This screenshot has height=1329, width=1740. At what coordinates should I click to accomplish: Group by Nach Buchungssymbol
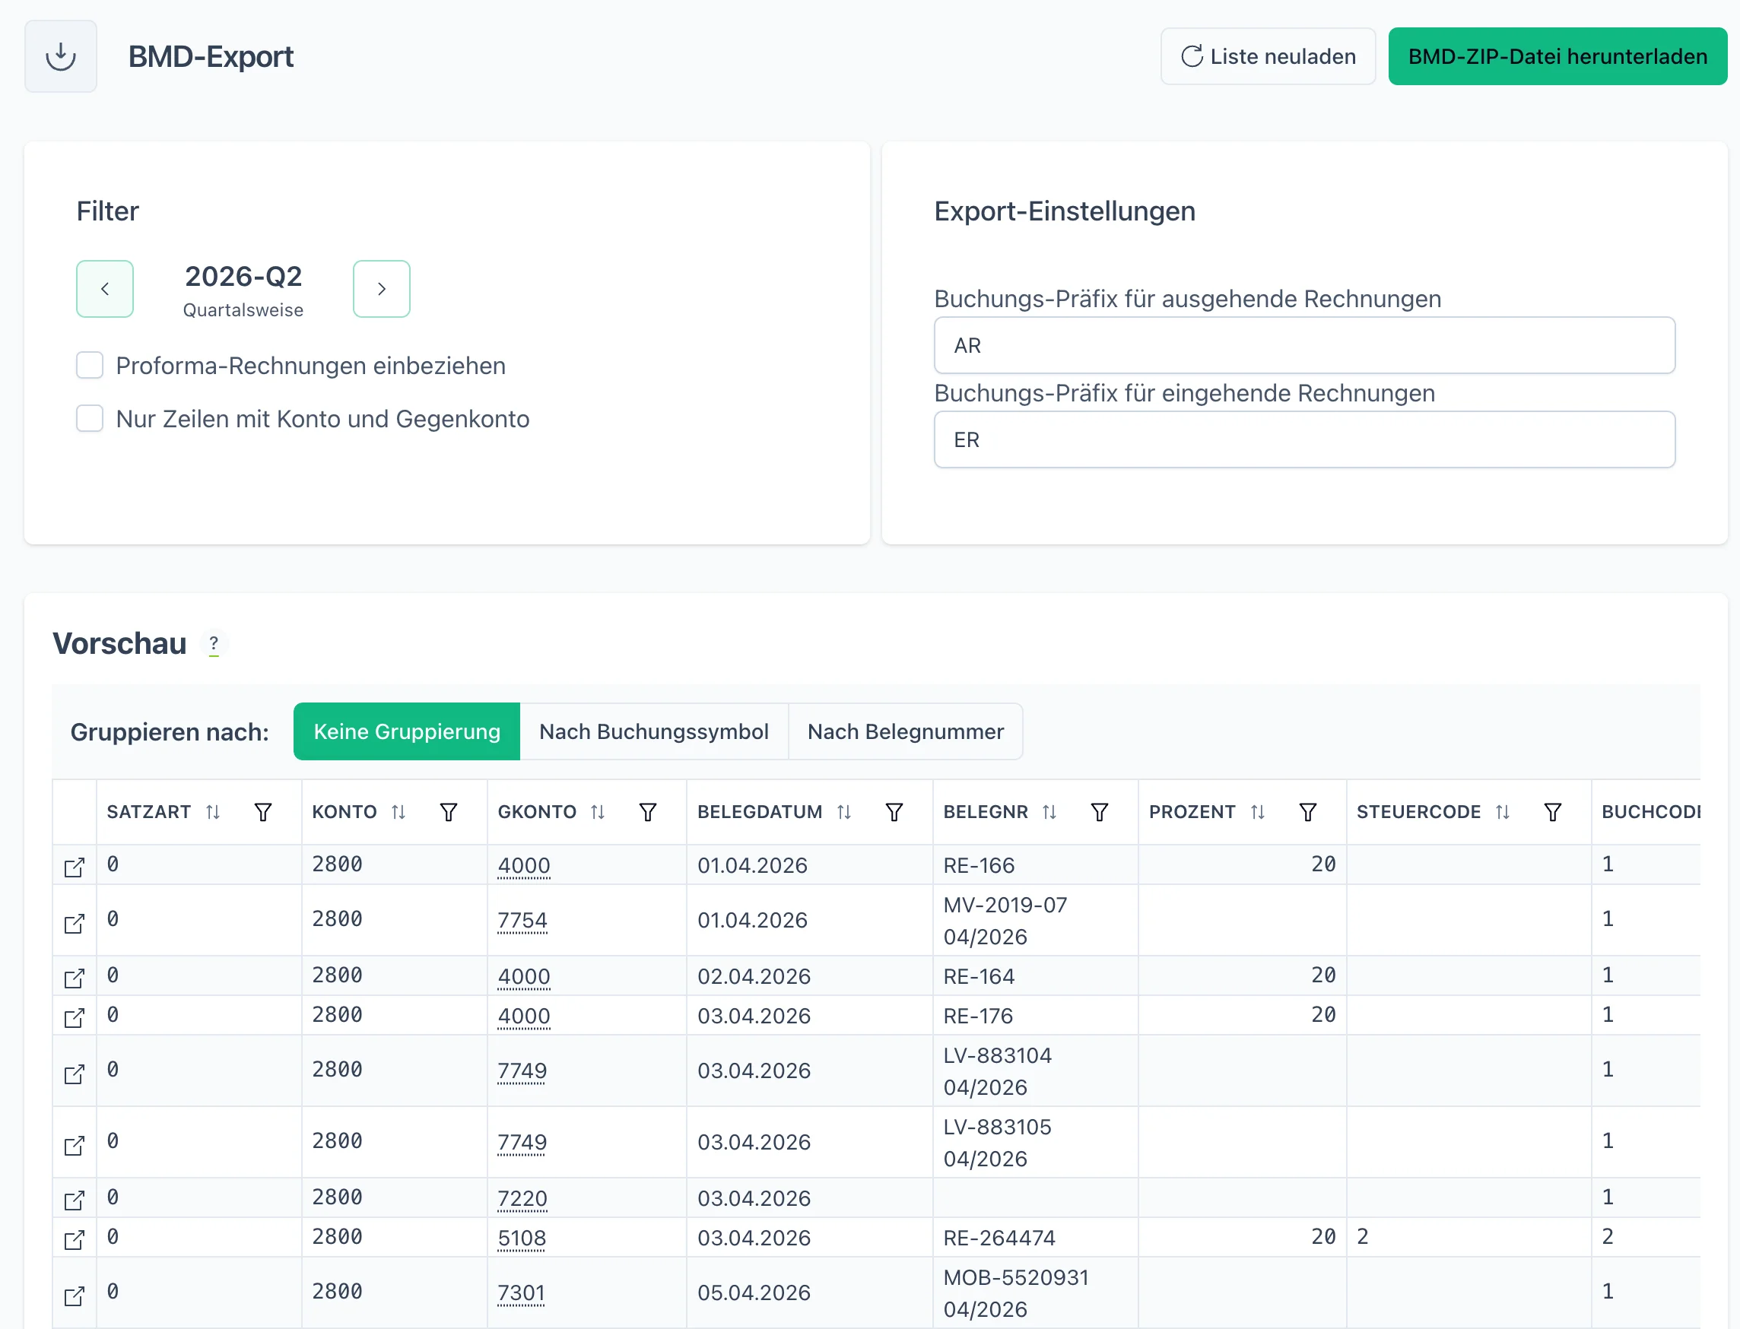tap(653, 731)
